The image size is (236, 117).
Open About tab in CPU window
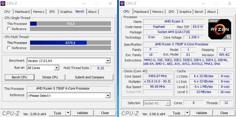click(211, 12)
